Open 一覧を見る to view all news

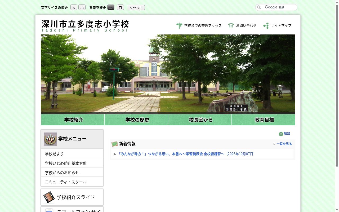[x=284, y=144]
